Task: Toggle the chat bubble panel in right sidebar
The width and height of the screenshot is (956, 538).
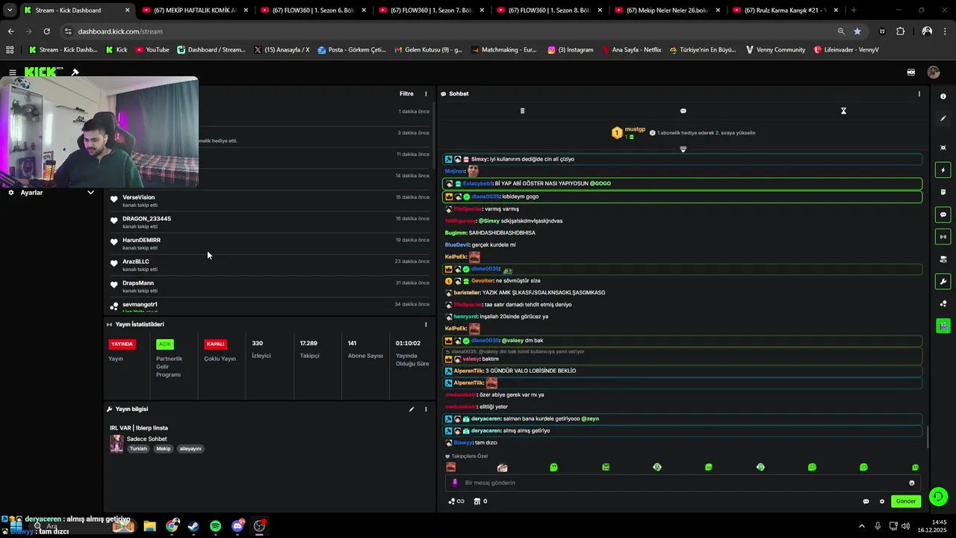Action: coord(943,214)
